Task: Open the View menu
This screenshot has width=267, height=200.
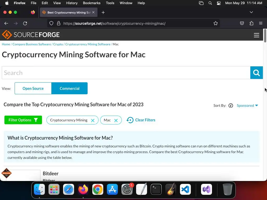Action: tap(57, 3)
